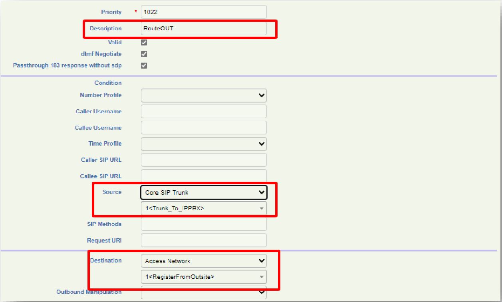Click the Caller SIP URL field

204,160
